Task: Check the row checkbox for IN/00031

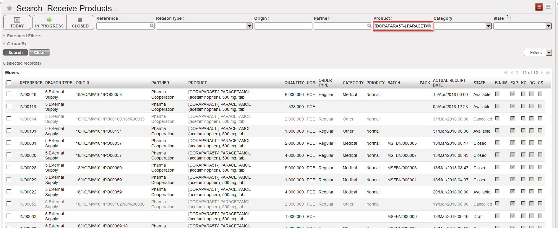Action: click(9, 143)
